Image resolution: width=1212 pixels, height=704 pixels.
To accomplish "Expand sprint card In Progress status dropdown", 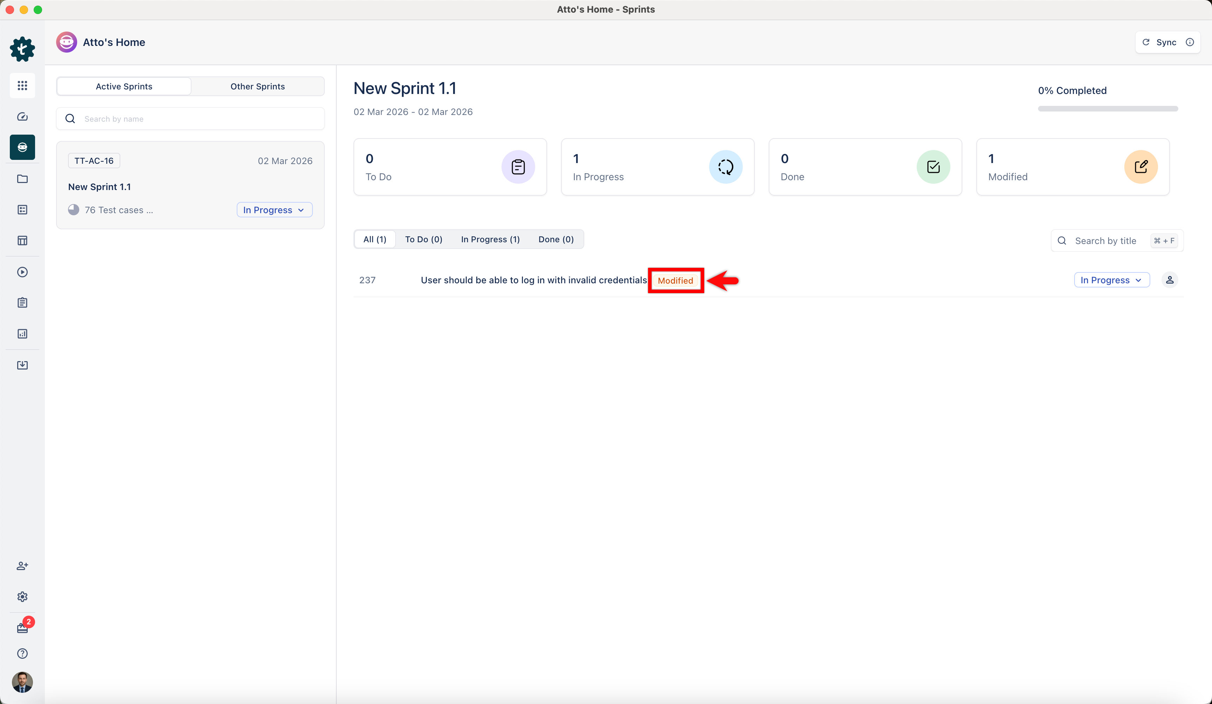I will 274,210.
